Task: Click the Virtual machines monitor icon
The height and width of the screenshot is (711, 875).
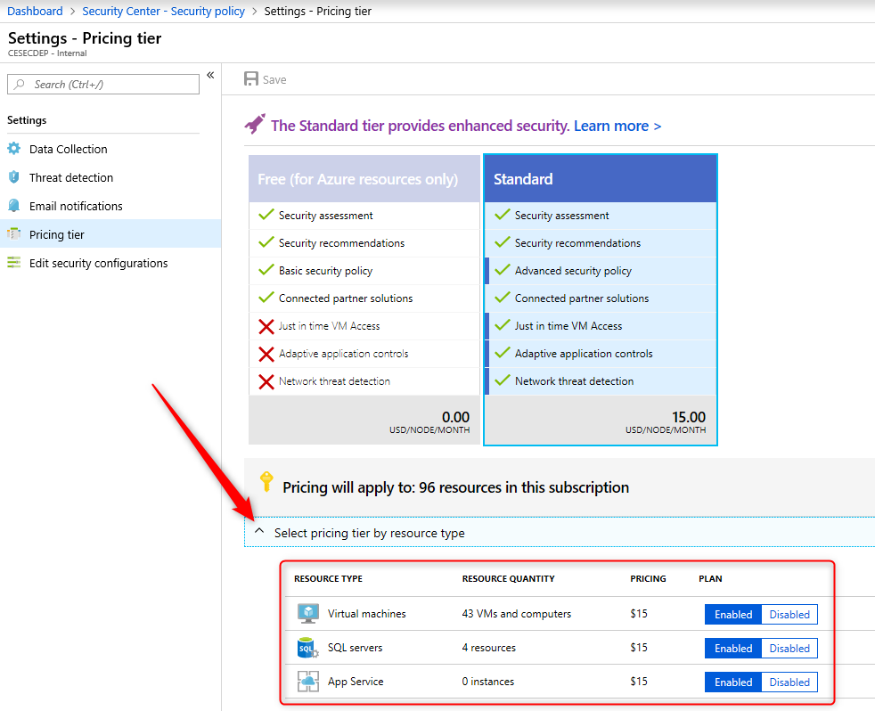Action: [308, 613]
